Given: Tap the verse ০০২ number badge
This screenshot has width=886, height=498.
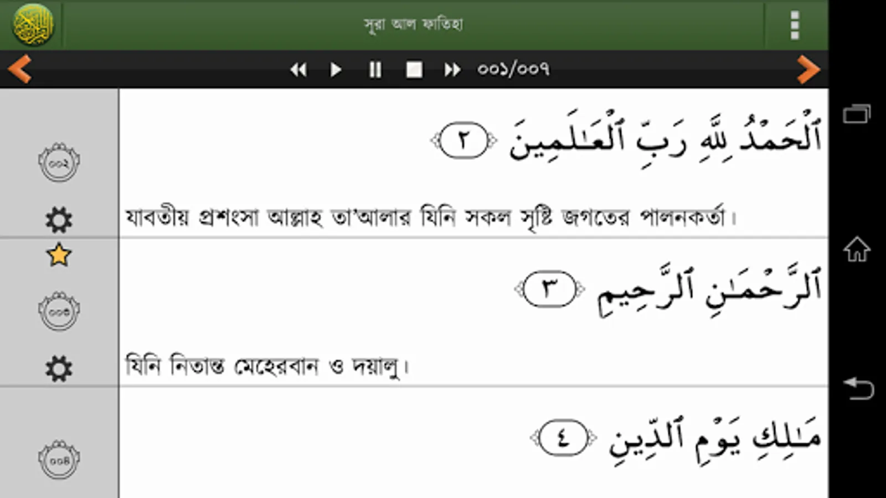Looking at the screenshot, I should (x=59, y=162).
